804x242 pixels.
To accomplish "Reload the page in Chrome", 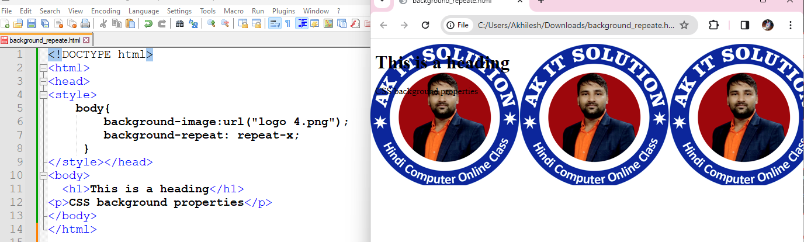I will (425, 25).
